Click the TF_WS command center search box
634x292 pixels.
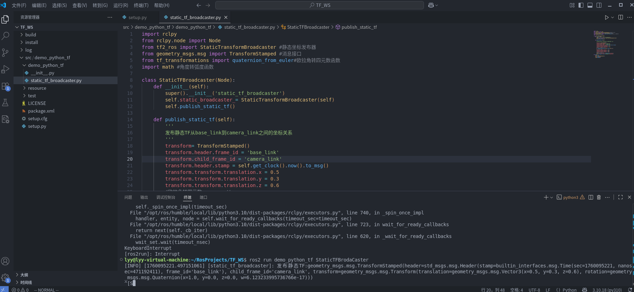320,5
